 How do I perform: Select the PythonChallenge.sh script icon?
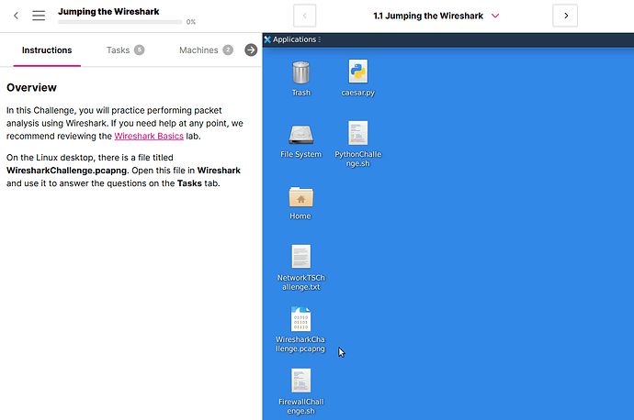(357, 134)
